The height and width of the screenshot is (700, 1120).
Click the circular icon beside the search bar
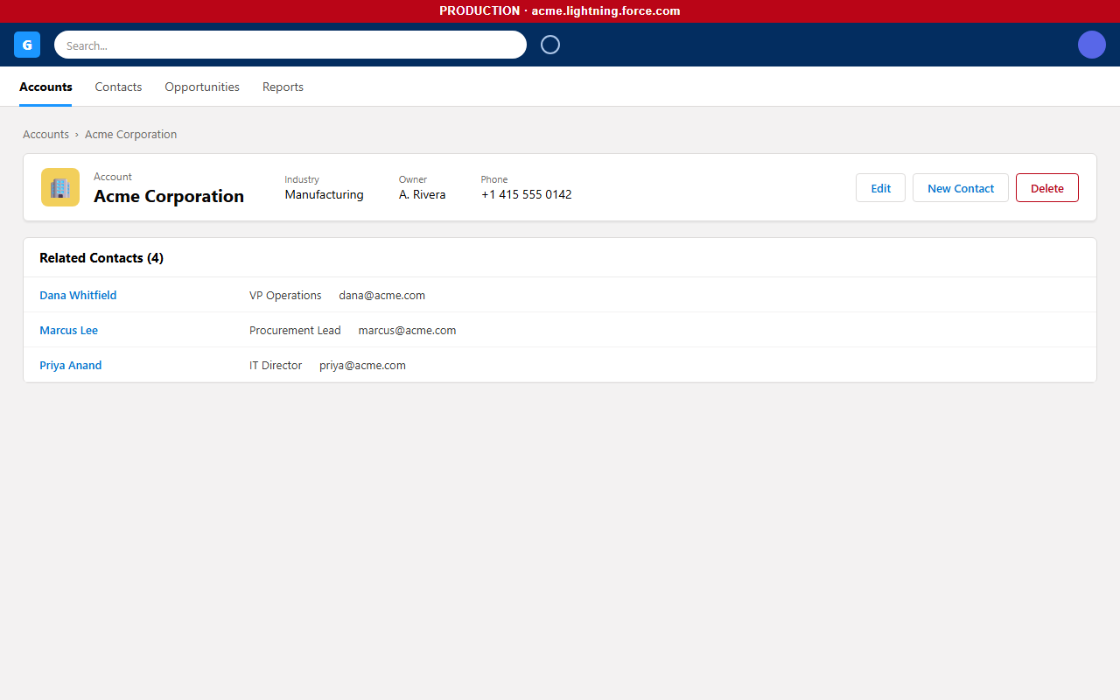click(x=550, y=45)
